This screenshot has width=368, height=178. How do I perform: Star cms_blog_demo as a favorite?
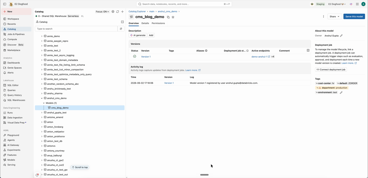coord(173,17)
